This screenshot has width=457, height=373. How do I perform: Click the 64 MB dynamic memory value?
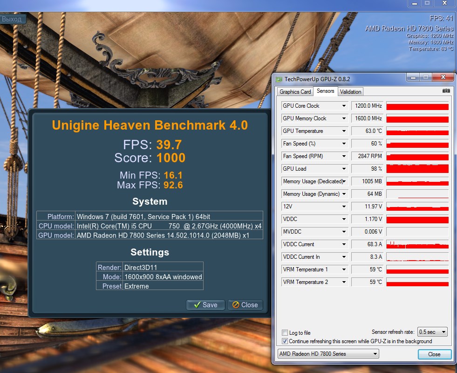tap(368, 194)
